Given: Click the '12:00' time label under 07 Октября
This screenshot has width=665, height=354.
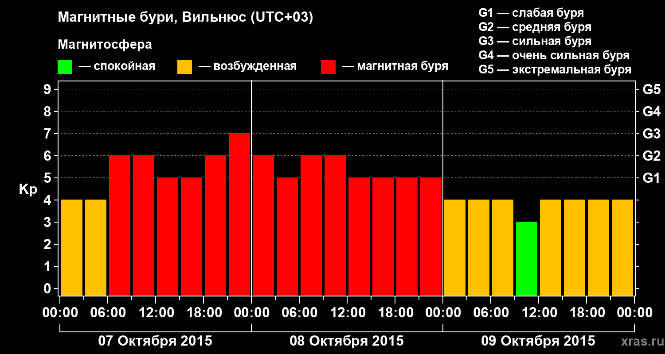Looking at the screenshot, I should coord(156,312).
